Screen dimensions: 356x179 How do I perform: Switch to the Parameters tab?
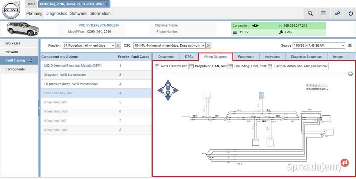(x=246, y=57)
